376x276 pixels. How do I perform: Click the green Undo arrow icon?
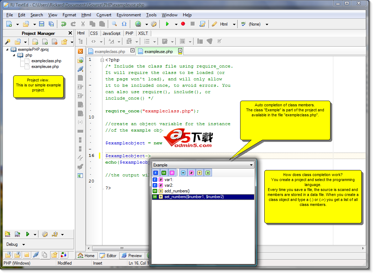(63, 24)
